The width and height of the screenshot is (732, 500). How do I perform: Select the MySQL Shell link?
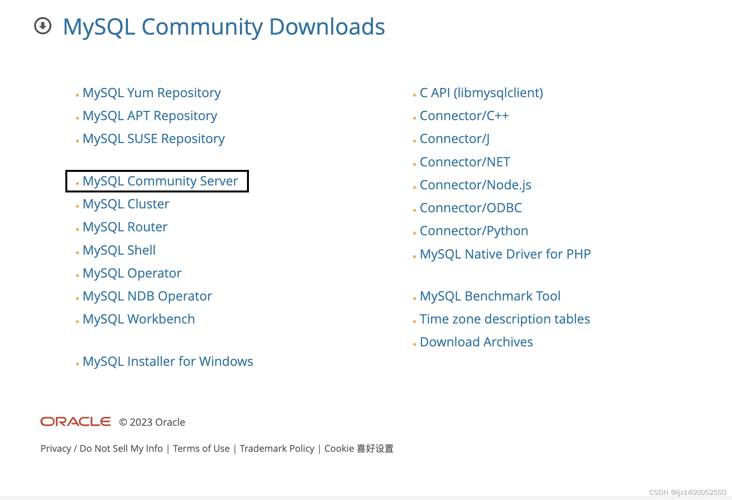click(119, 250)
